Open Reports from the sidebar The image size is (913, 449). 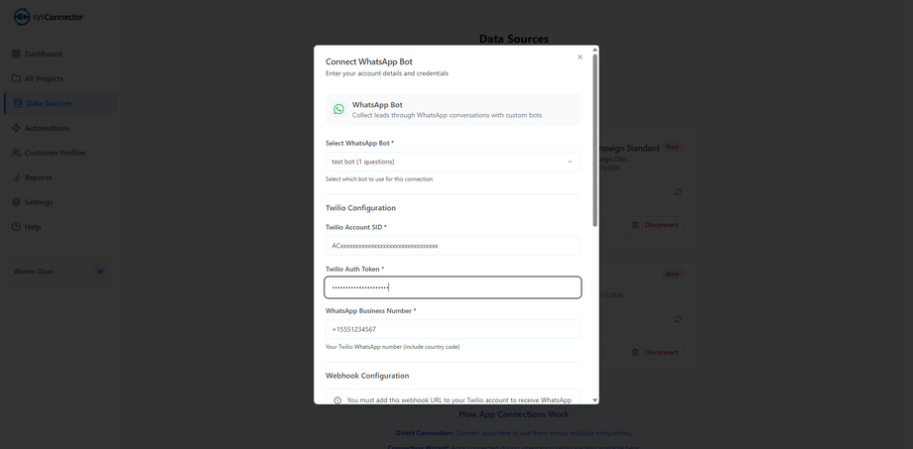click(60, 177)
